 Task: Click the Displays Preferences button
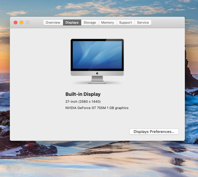(x=154, y=132)
